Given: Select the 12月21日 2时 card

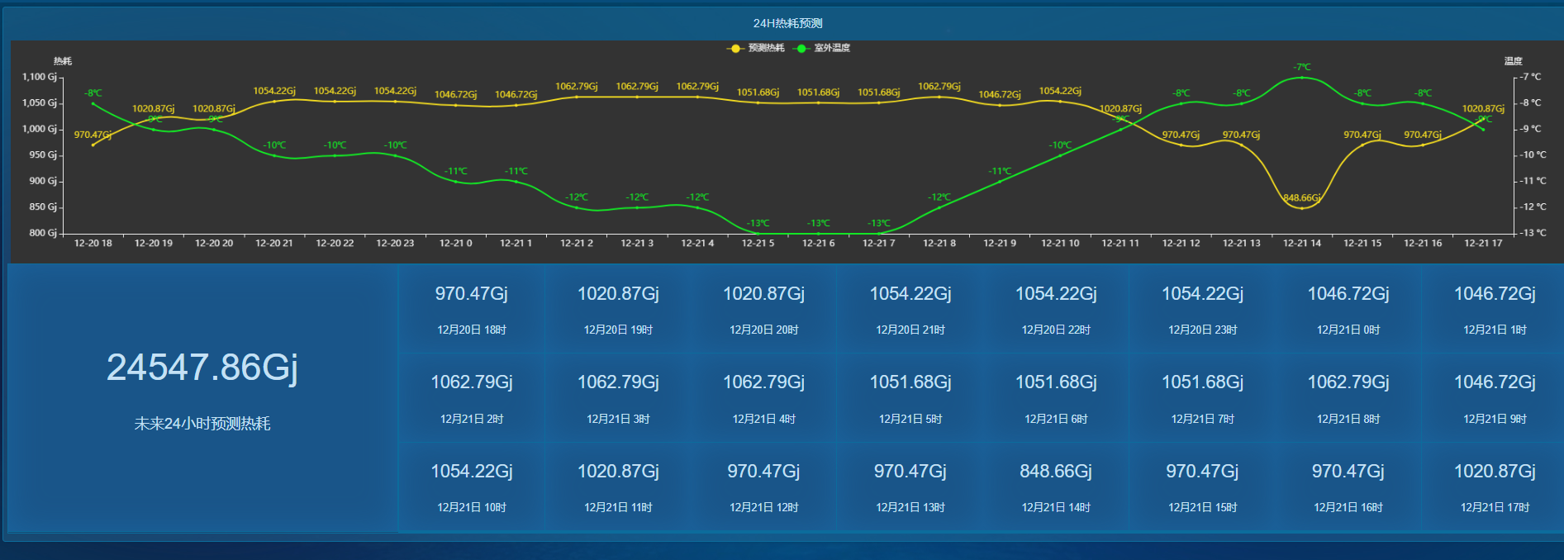Looking at the screenshot, I should click(x=472, y=399).
